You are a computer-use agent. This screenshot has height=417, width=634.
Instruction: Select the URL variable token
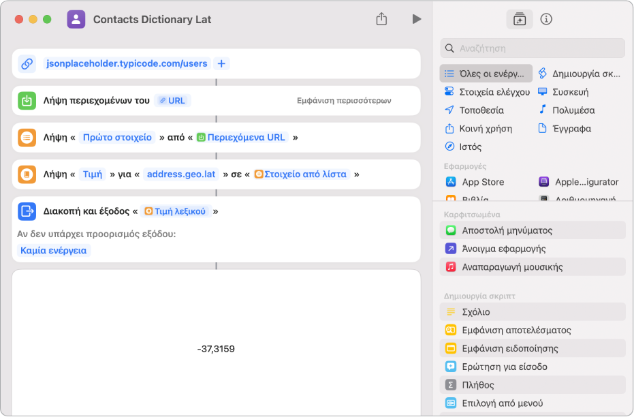[173, 101]
